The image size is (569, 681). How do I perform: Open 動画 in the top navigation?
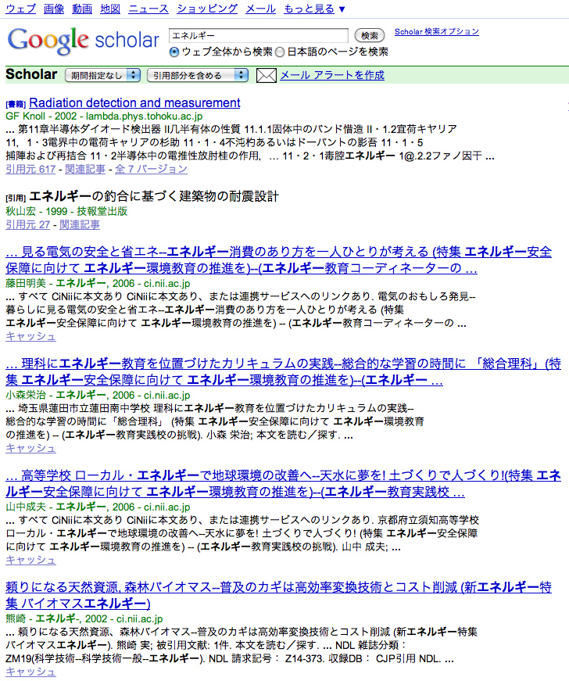click(x=82, y=9)
